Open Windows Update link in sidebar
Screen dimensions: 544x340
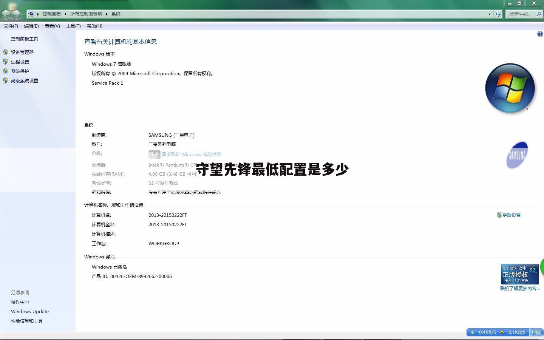(x=30, y=312)
